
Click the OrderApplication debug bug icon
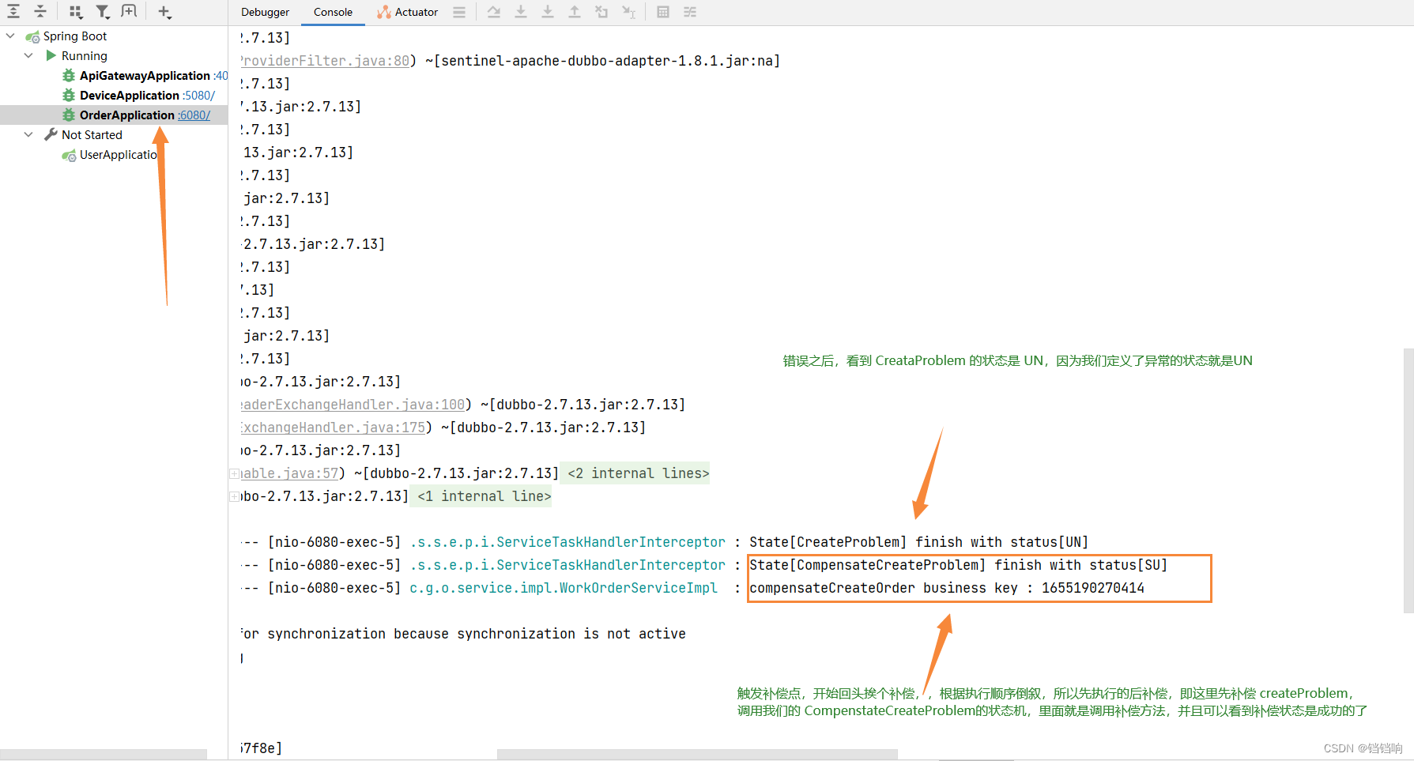69,115
